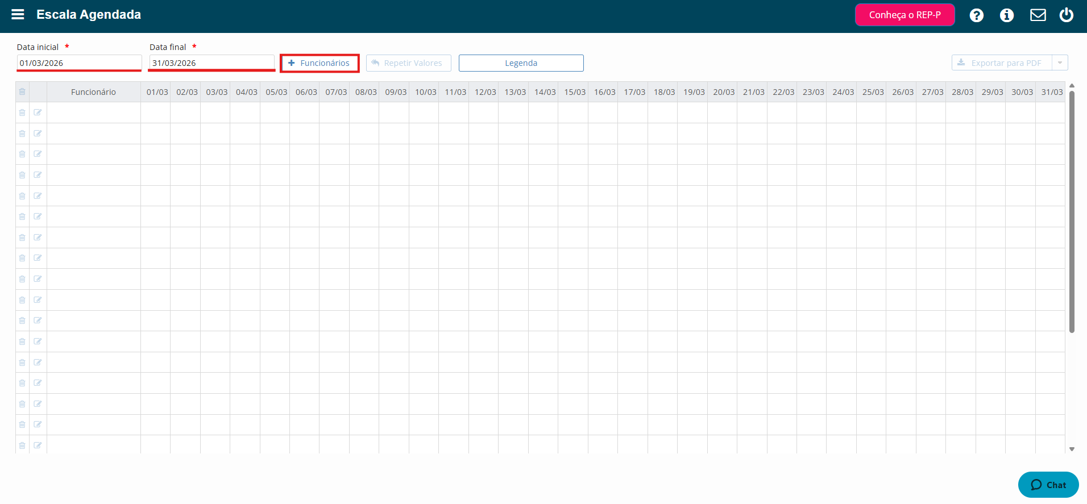Click the 29/03 column header
The width and height of the screenshot is (1087, 504).
point(992,92)
